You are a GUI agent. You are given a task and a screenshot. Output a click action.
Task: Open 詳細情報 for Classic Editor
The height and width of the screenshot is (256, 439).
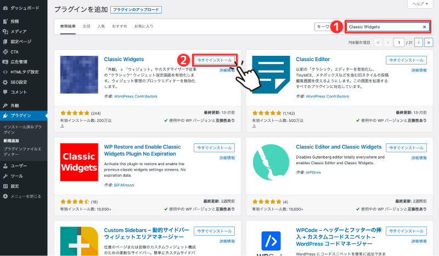click(x=419, y=71)
